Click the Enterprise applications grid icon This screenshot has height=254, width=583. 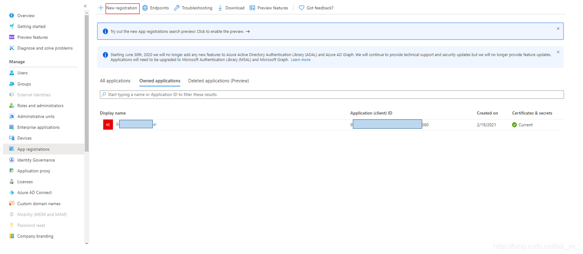(x=12, y=127)
